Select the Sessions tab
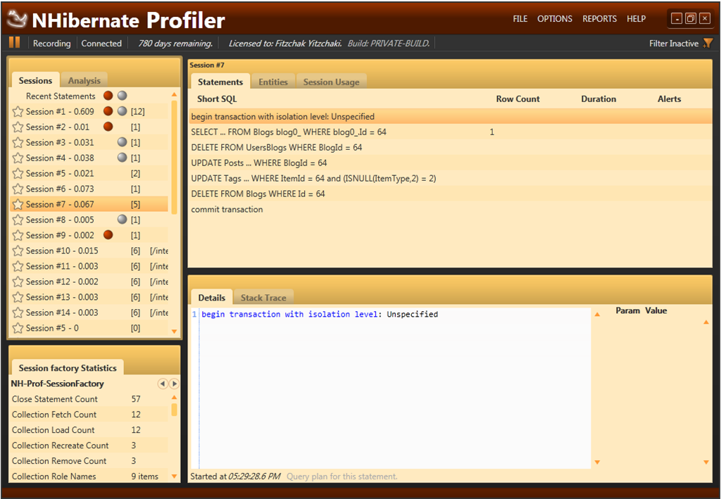The image size is (721, 499). (x=35, y=80)
